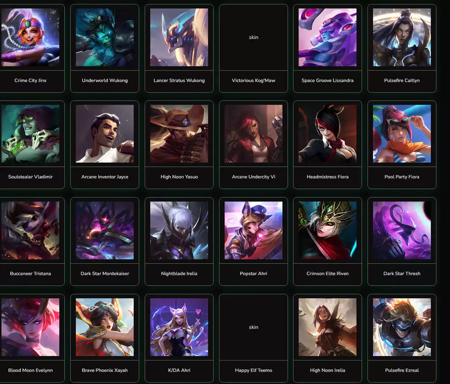Click the Victorious Kog'Maw placeholder skin tile
Image resolution: width=450 pixels, height=384 pixels.
pyautogui.click(x=253, y=37)
